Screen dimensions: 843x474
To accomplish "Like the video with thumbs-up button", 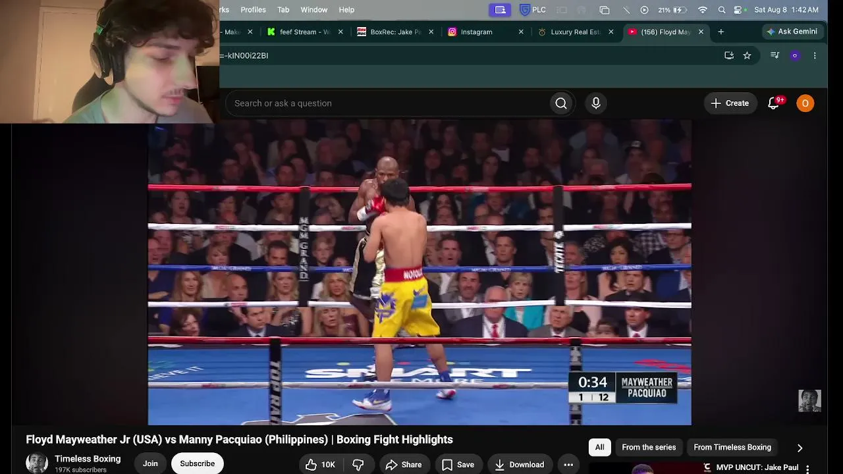I will [x=321, y=465].
